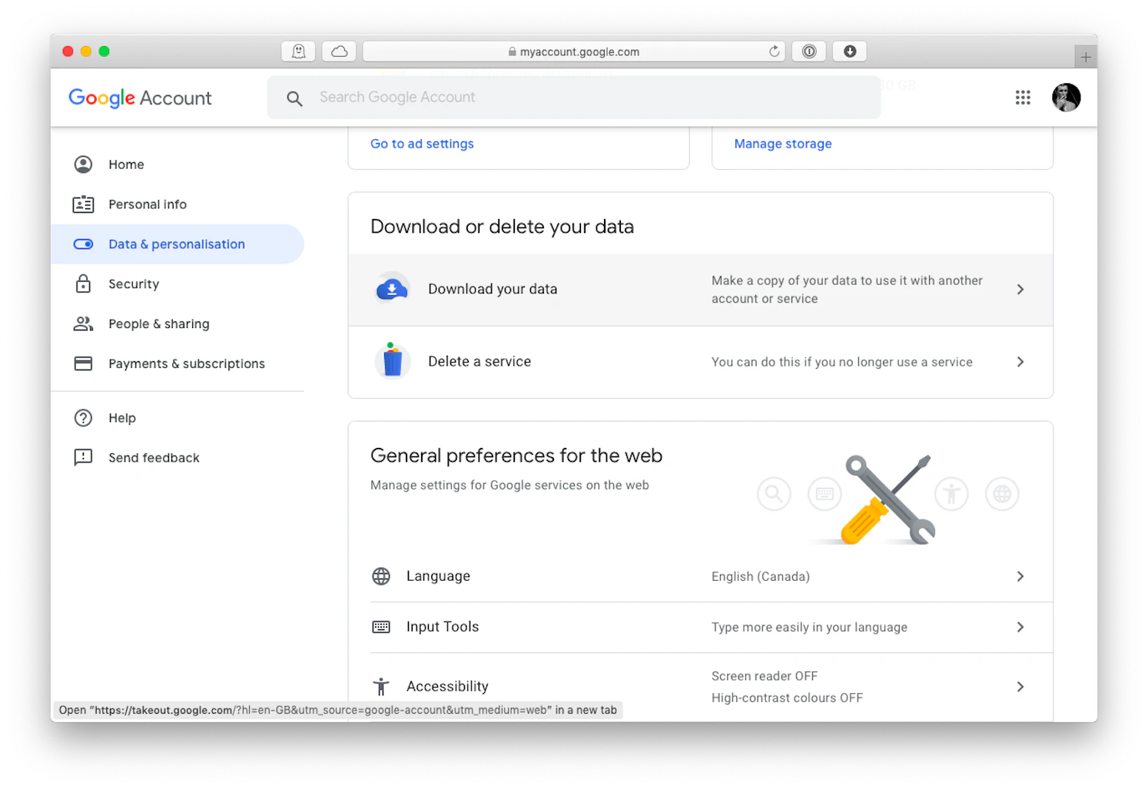Reload the page with the refresh icon

click(x=774, y=51)
